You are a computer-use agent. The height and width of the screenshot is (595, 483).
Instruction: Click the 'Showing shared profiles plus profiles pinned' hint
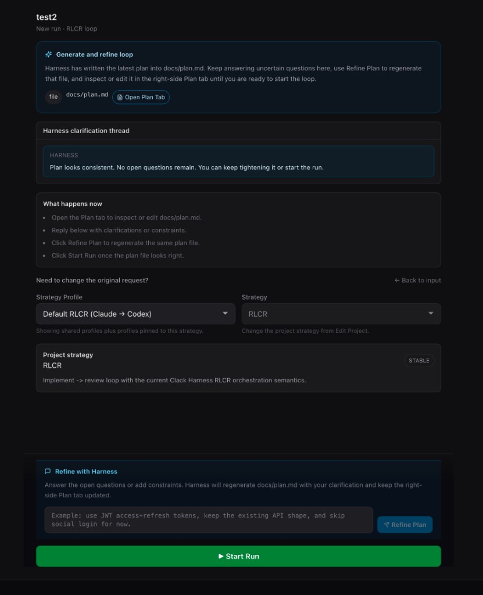120,331
